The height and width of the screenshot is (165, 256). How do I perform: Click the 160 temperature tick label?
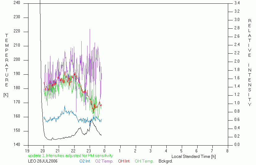click(17, 116)
